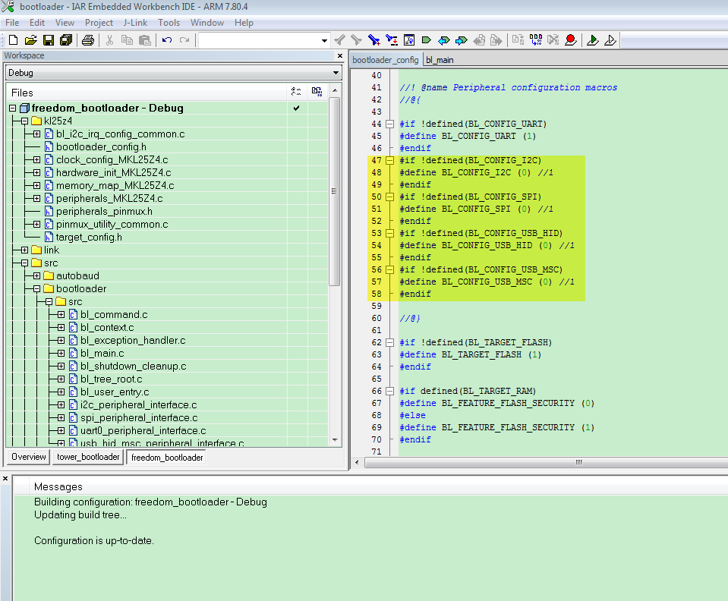Navigate to previous bookmark arrow icon
728x601 pixels.
coord(444,40)
